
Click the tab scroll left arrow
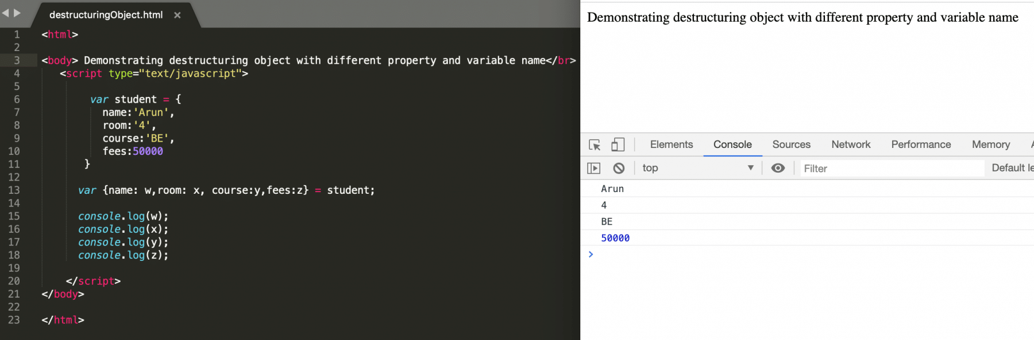(x=6, y=13)
